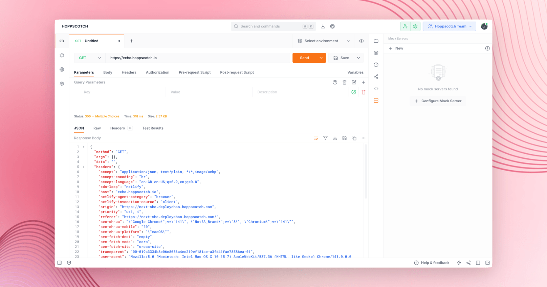Open the Send button options arrow

pyautogui.click(x=321, y=58)
